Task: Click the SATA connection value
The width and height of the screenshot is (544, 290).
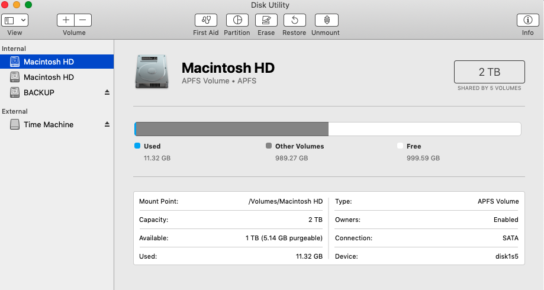Action: click(x=510, y=238)
